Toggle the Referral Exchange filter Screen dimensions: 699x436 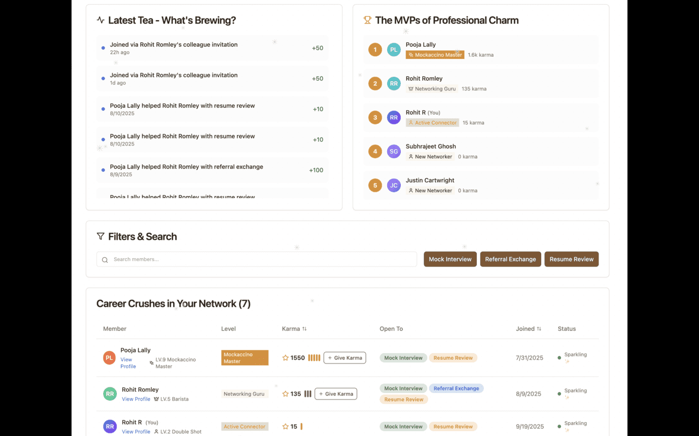(510, 259)
